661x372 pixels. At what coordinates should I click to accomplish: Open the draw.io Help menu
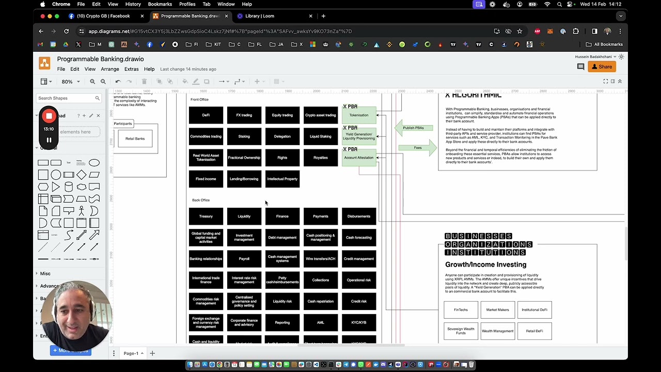coord(149,69)
